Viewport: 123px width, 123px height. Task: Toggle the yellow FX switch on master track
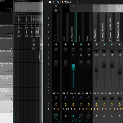coord(56,104)
